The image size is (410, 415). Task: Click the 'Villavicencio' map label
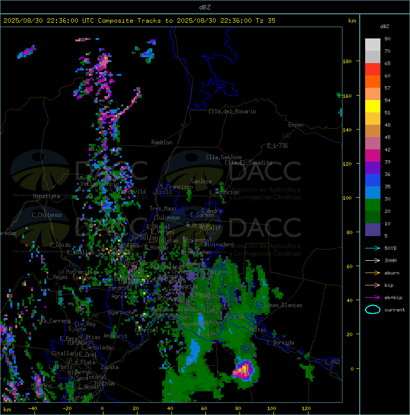pos(100,184)
